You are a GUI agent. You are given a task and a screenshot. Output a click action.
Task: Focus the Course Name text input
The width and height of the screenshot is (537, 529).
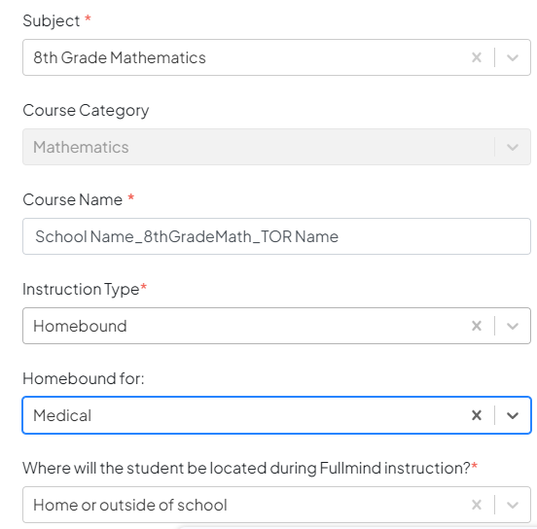tap(276, 236)
